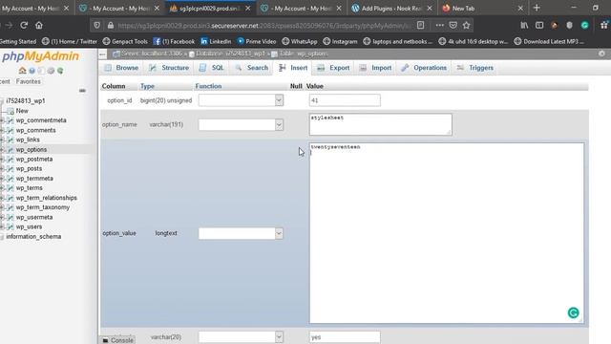Open page actions three-dot menu
This screenshot has height=344, width=611.
439,26
